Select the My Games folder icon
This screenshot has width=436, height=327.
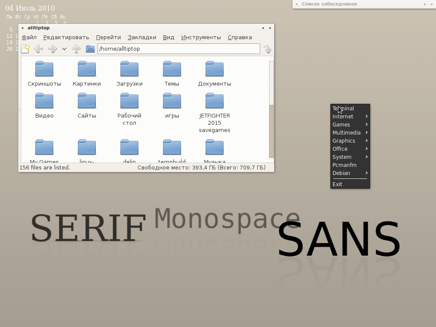tap(44, 147)
